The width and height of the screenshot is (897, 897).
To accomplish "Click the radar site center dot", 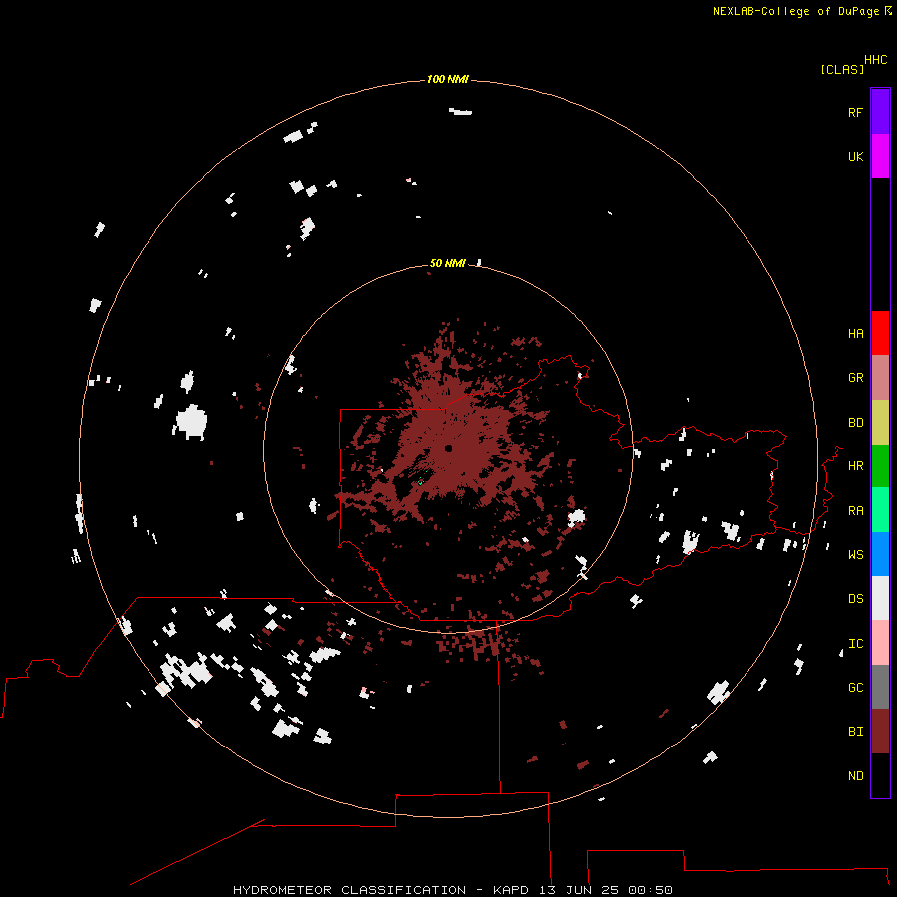I will (x=448, y=448).
